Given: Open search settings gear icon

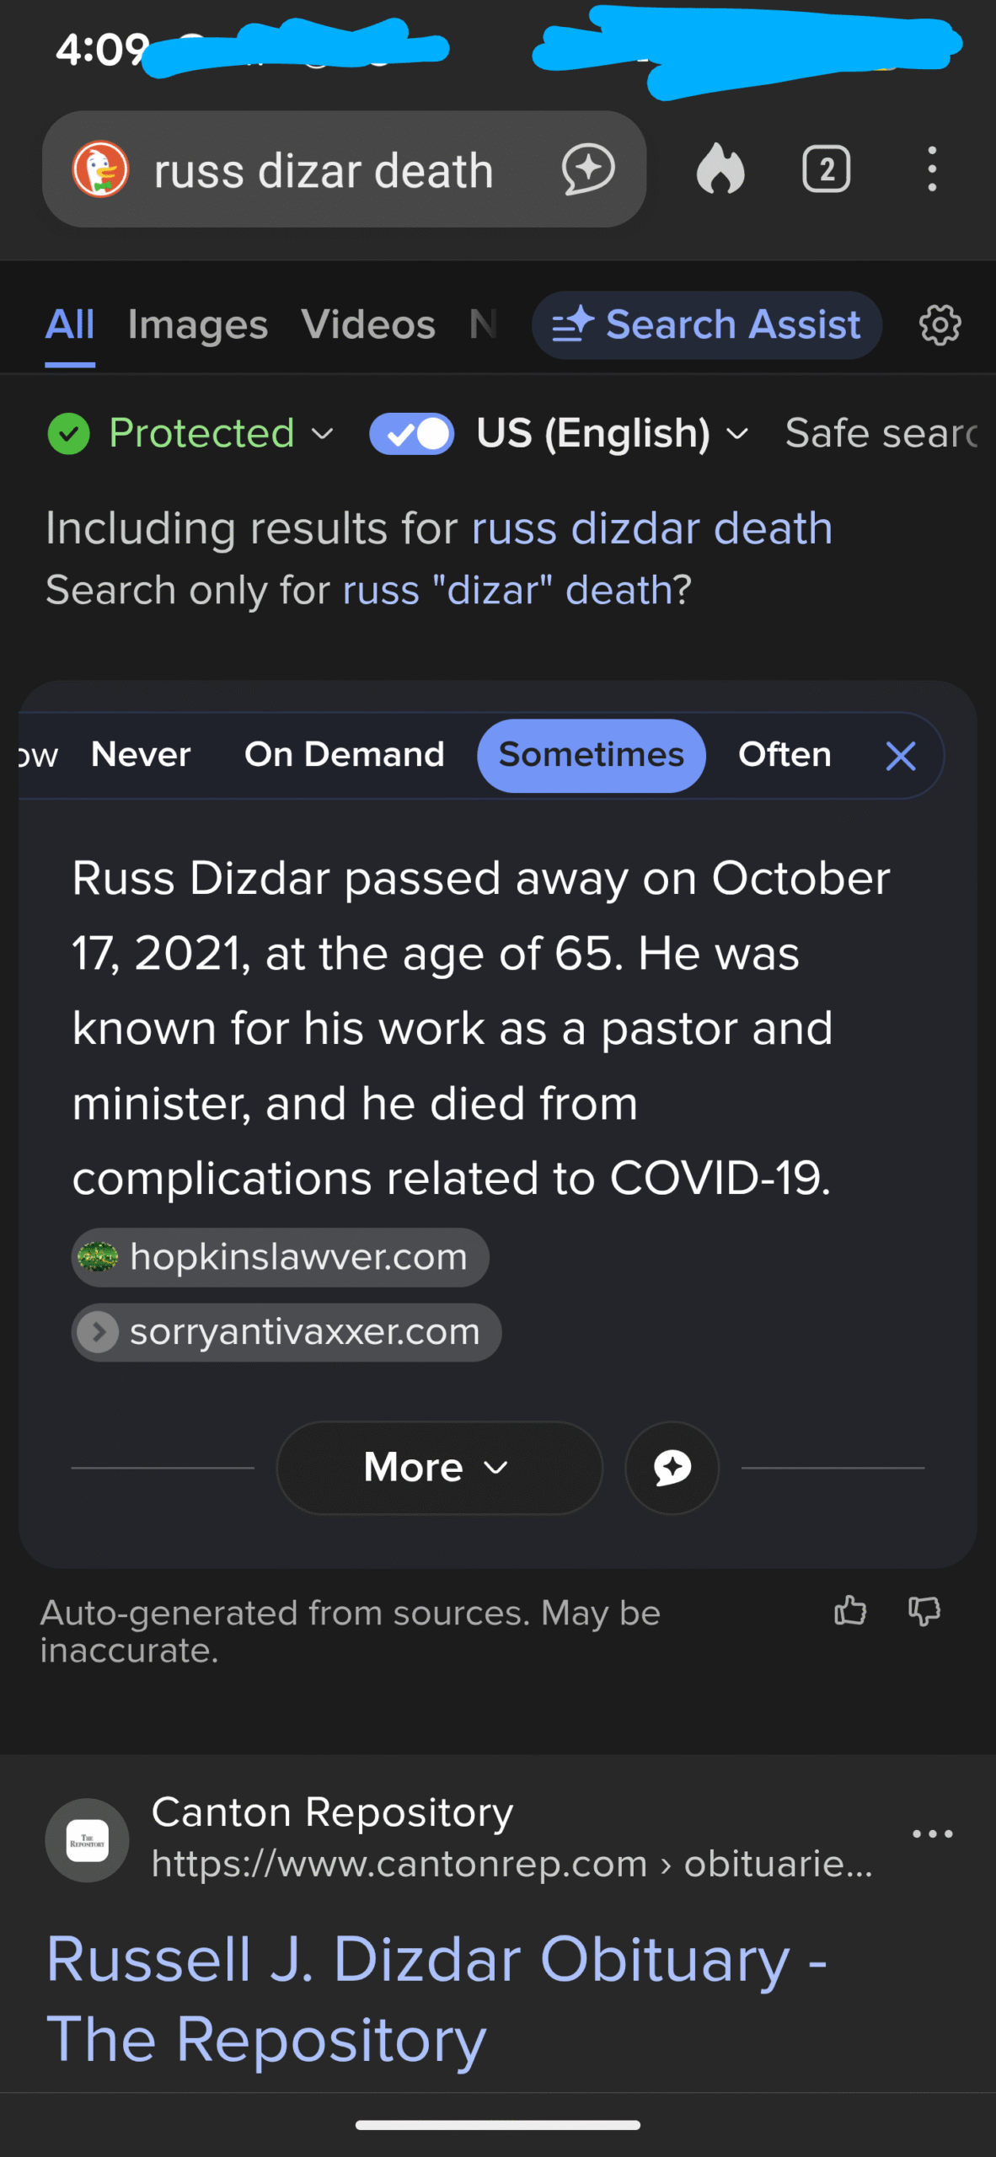Looking at the screenshot, I should point(940,325).
